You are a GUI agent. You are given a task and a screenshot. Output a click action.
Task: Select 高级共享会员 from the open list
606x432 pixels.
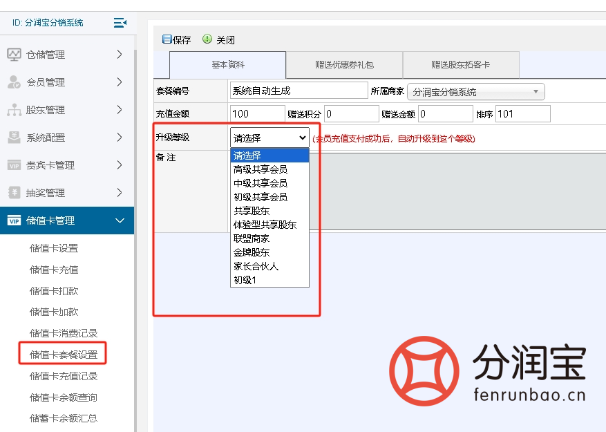pos(260,168)
